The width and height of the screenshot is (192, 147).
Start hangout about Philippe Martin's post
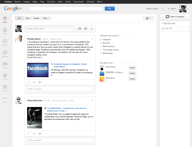(x=40, y=82)
